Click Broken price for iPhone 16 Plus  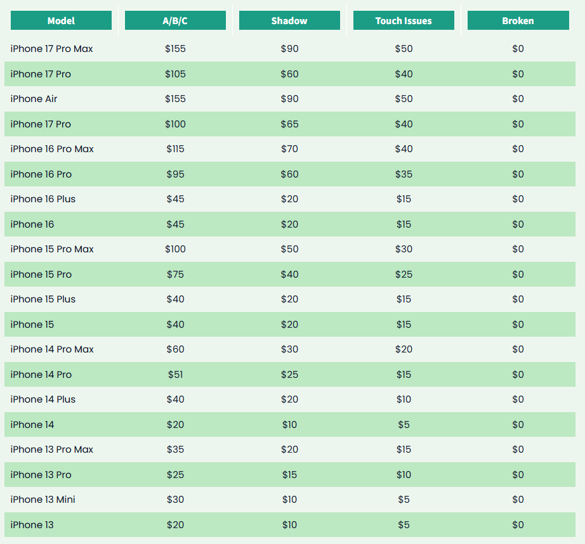(518, 198)
